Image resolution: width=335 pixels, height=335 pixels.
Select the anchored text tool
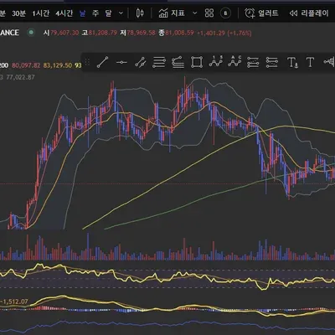pos(292,62)
